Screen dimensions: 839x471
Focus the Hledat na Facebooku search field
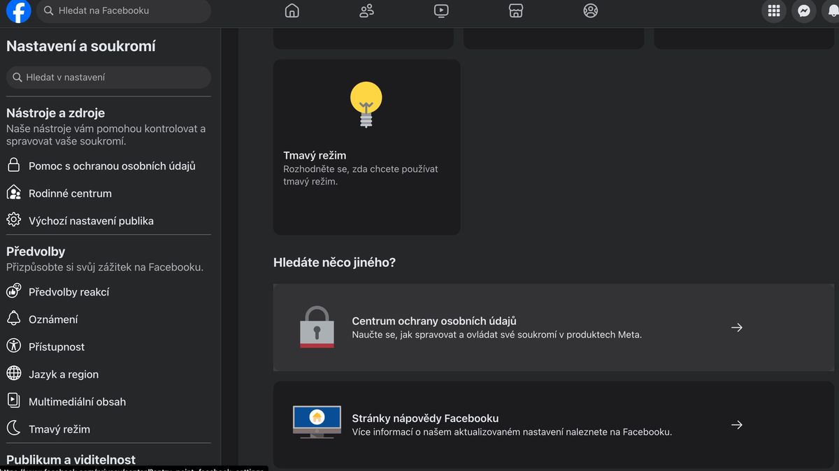point(123,11)
